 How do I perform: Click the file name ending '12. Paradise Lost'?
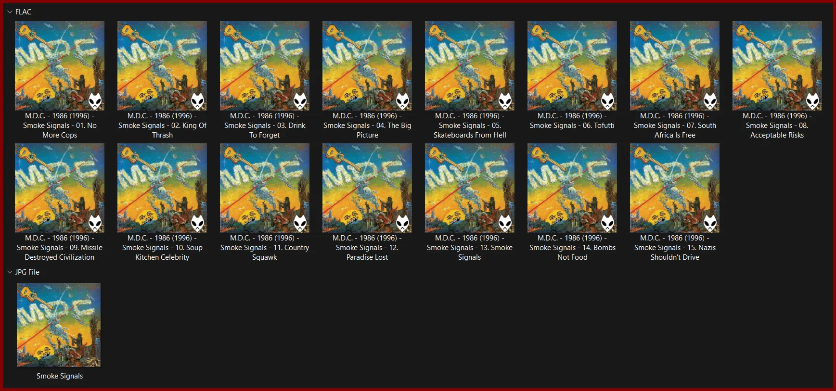click(x=367, y=248)
